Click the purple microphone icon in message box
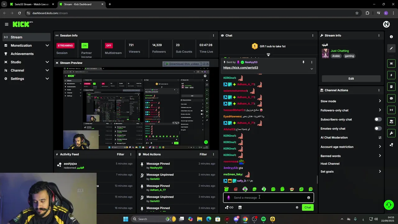The height and width of the screenshot is (224, 398). click(x=229, y=198)
